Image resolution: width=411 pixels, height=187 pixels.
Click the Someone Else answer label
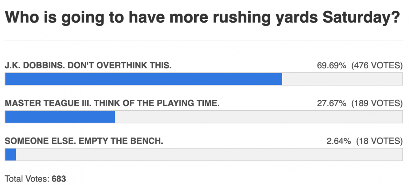click(x=84, y=141)
